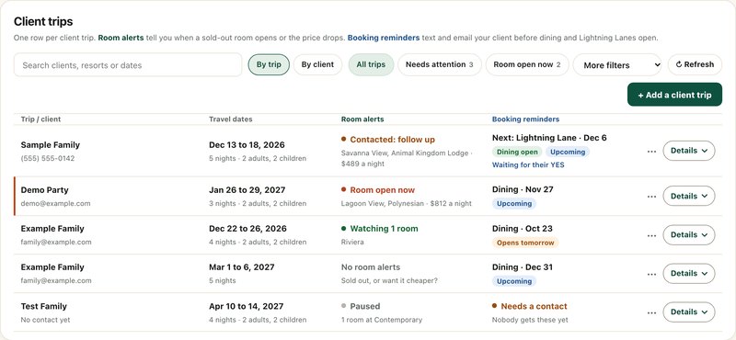Image resolution: width=736 pixels, height=340 pixels.
Task: Click Next: Lightning Lane · Dec 6 text
Action: click(x=549, y=138)
